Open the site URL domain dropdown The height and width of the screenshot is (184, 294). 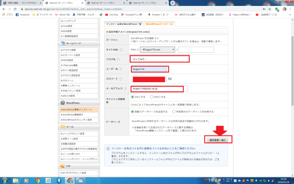[x=157, y=49]
